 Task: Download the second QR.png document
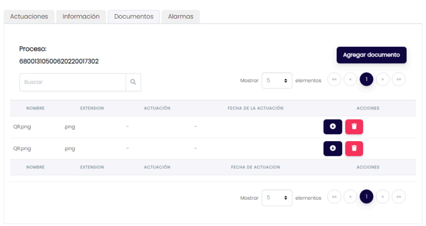point(333,148)
